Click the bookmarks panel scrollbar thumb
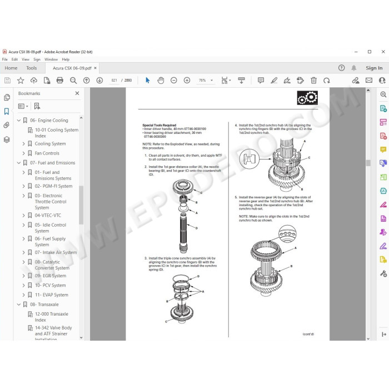Screen dimensions: 389x389 pos(81,205)
